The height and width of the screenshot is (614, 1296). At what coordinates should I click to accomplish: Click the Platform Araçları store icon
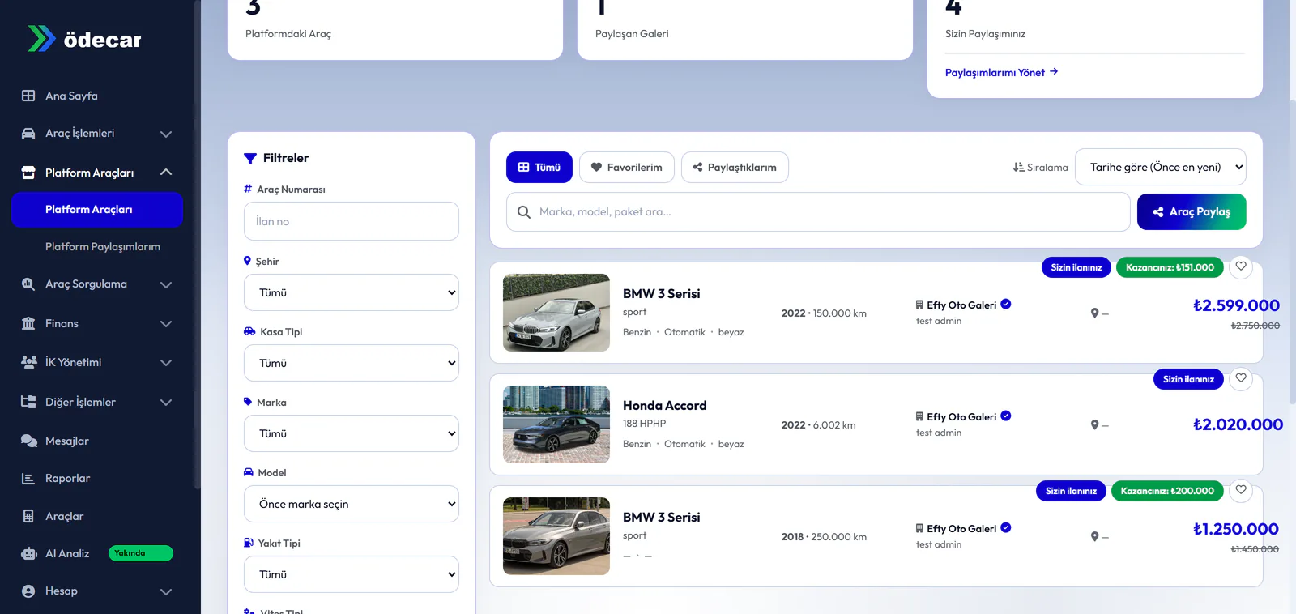click(x=28, y=173)
